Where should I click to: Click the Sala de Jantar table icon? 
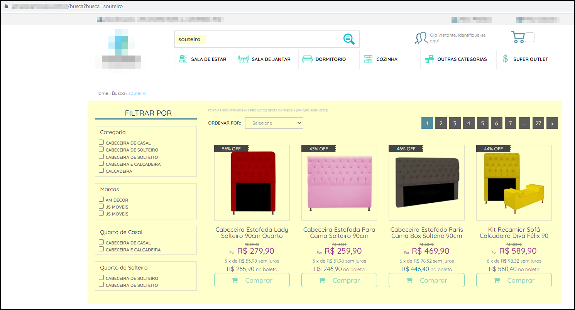(244, 59)
